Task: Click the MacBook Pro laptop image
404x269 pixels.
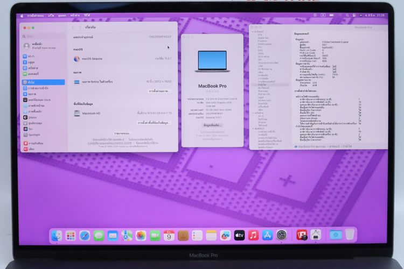Action: coord(212,61)
